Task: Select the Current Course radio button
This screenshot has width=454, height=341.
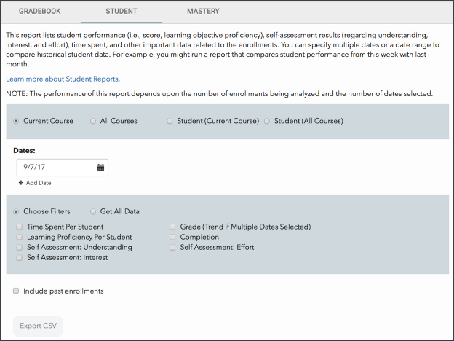Action: (16, 121)
